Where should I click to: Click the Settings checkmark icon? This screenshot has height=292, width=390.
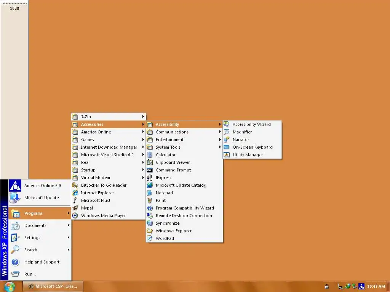pos(15,238)
